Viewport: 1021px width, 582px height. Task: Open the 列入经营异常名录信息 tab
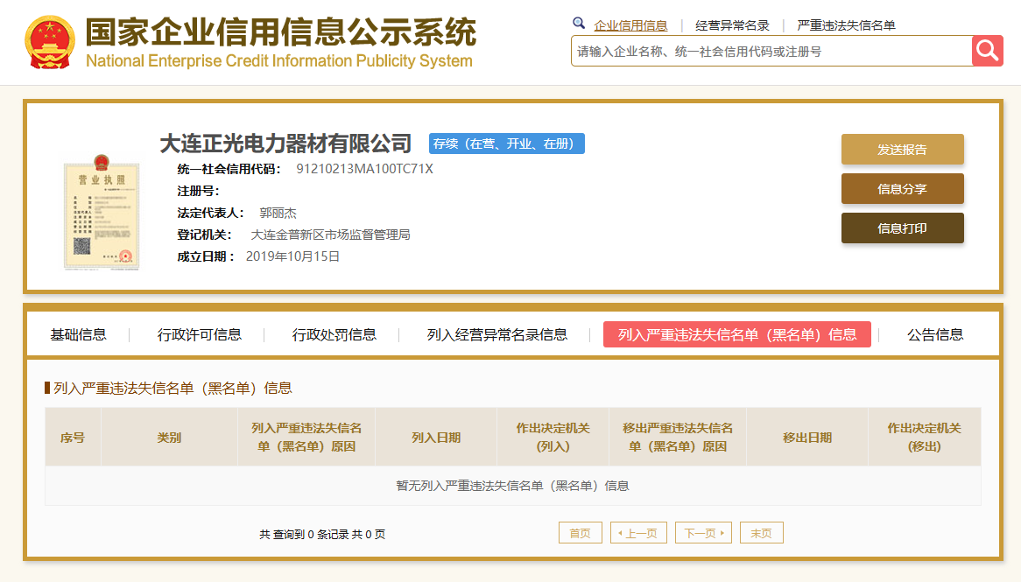(496, 334)
